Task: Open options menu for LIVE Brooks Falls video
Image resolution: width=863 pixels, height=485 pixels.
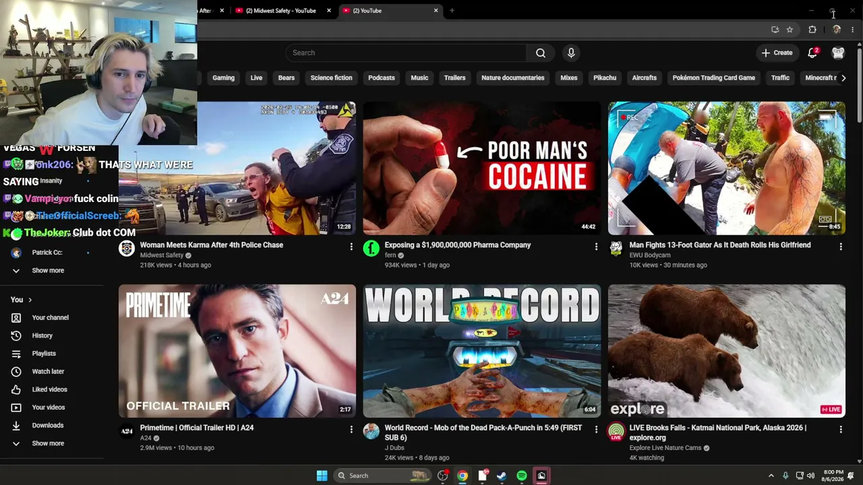Action: tap(841, 430)
